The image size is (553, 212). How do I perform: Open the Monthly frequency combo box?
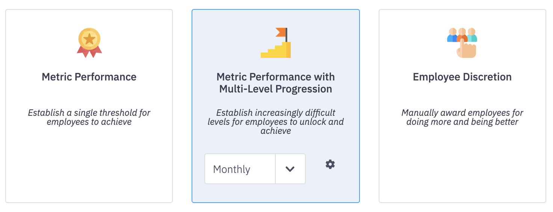point(240,169)
